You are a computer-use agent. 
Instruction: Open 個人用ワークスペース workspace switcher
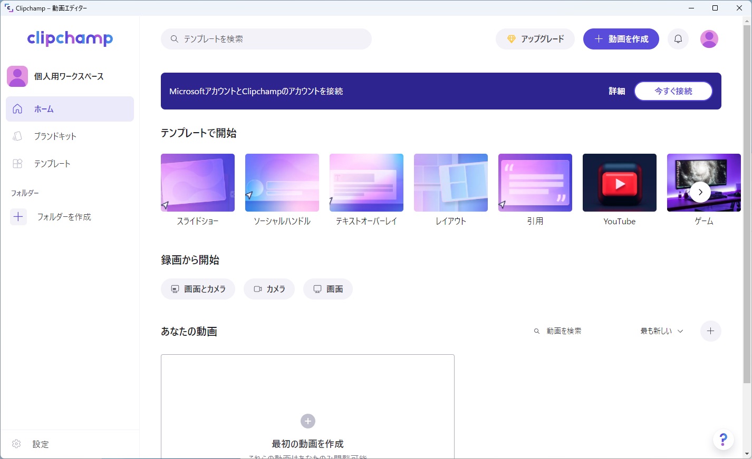click(69, 76)
